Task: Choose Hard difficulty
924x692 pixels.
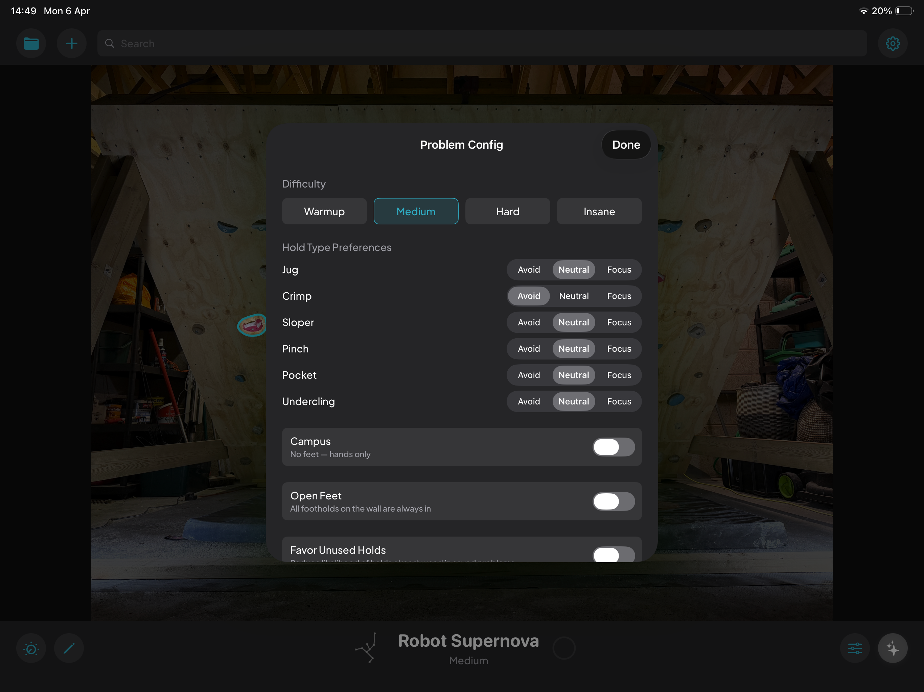Action: (x=508, y=211)
